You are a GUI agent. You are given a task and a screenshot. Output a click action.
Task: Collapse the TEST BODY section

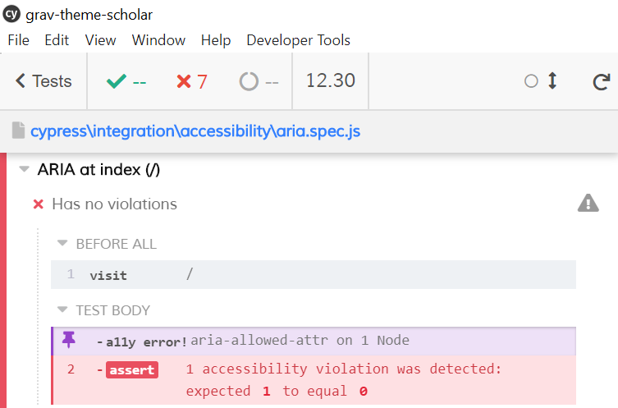pyautogui.click(x=62, y=310)
